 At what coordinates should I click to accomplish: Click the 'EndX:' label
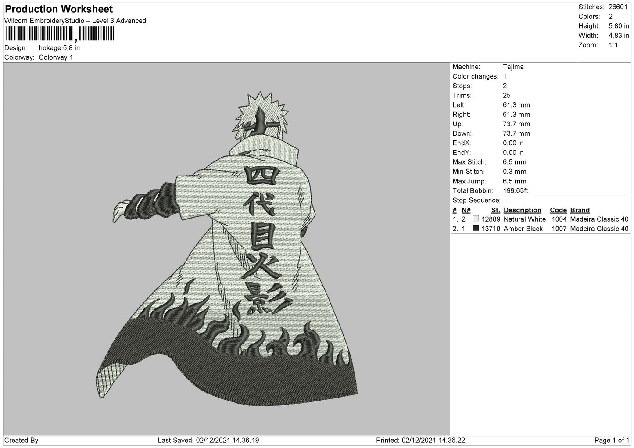462,143
